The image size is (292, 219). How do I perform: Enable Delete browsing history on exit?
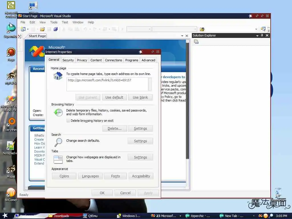[x=68, y=121]
